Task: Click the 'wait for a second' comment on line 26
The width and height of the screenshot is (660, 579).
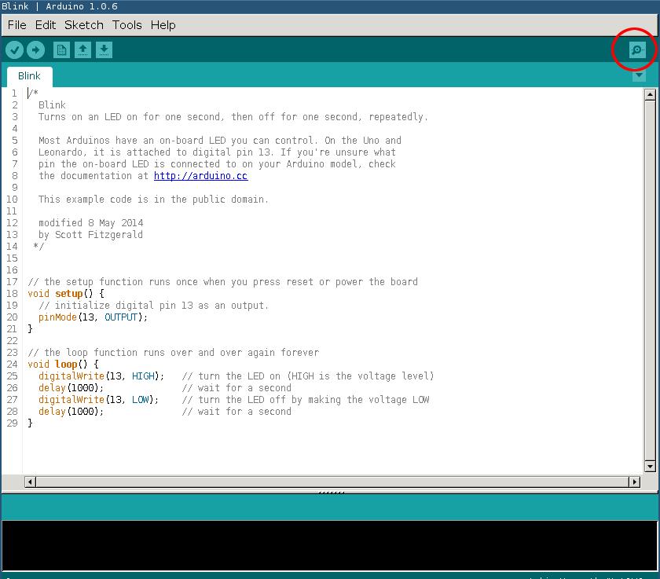Action: pyautogui.click(x=236, y=388)
